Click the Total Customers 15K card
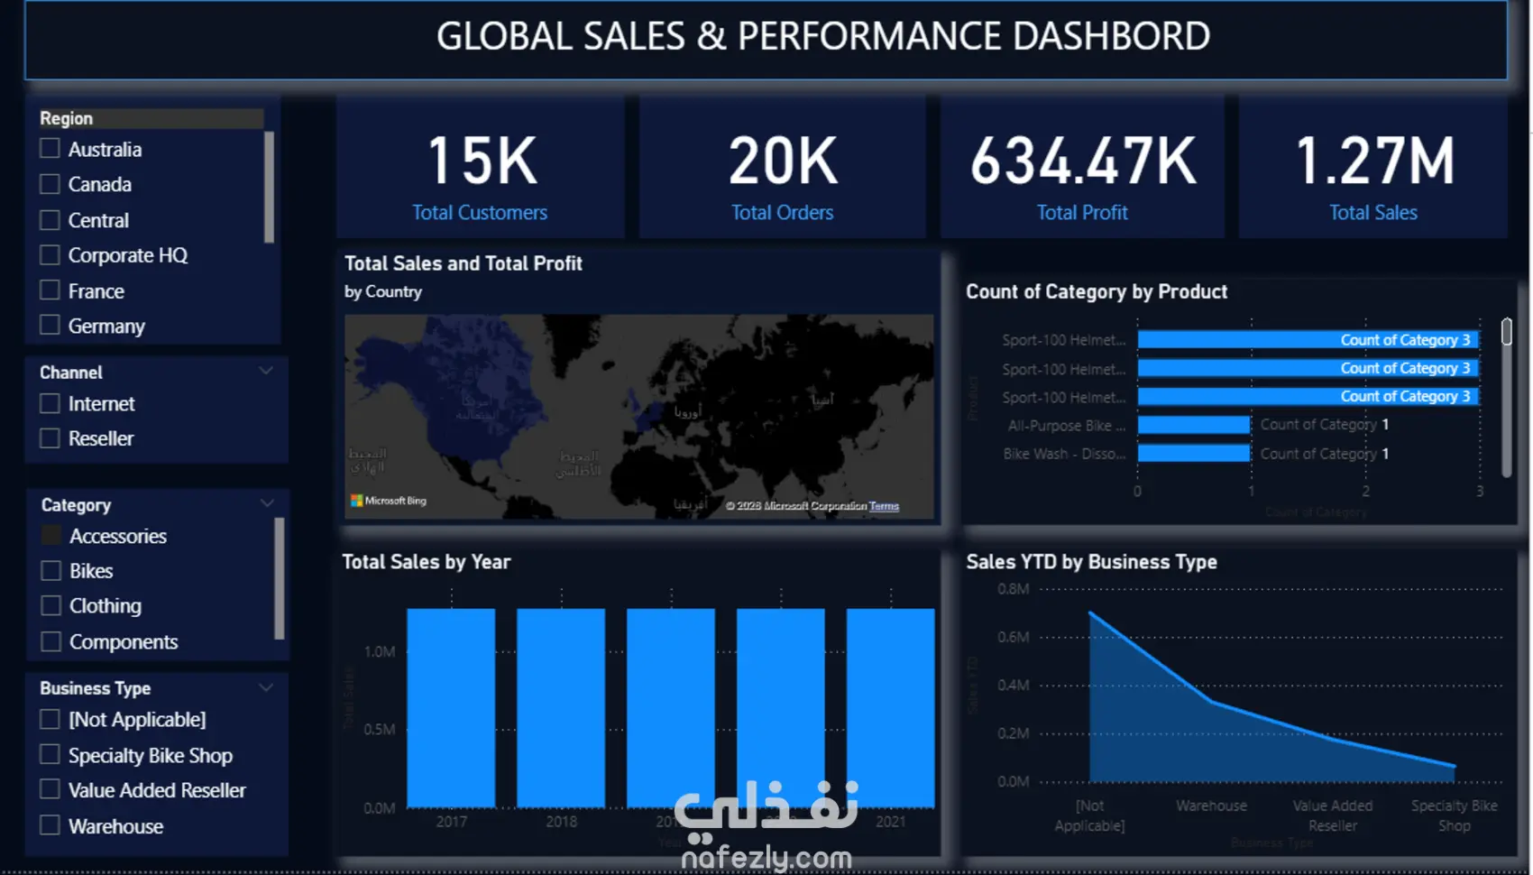Image resolution: width=1533 pixels, height=875 pixels. click(x=481, y=168)
